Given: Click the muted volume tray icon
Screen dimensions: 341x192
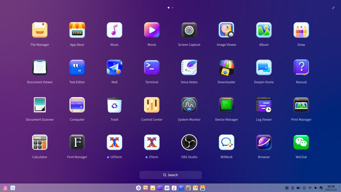Looking at the screenshot, I should tap(316, 188).
